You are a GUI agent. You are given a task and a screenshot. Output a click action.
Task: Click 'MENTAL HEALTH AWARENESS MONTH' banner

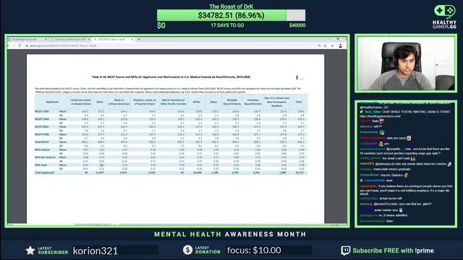[x=230, y=234]
